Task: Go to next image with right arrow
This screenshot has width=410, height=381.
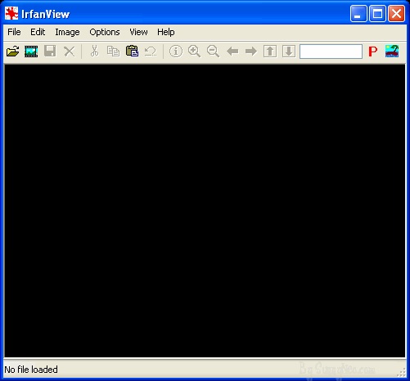Action: pos(251,52)
